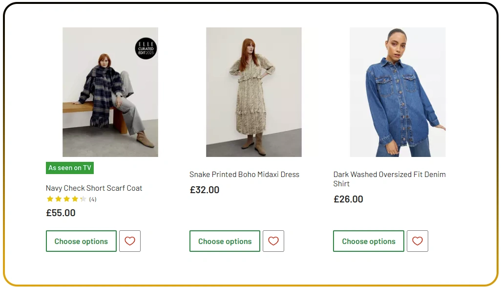The image size is (501, 288).
Task: Open the Navy Check Short Scarf Coat page
Action: (x=93, y=188)
